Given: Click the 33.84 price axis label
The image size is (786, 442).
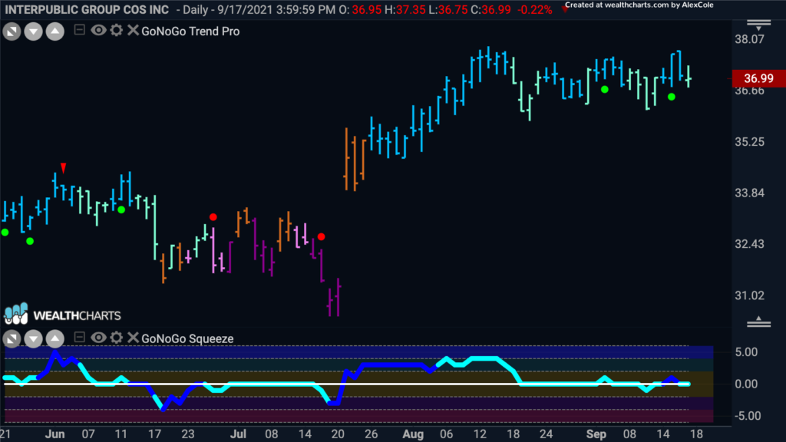Looking at the screenshot, I should [x=749, y=193].
